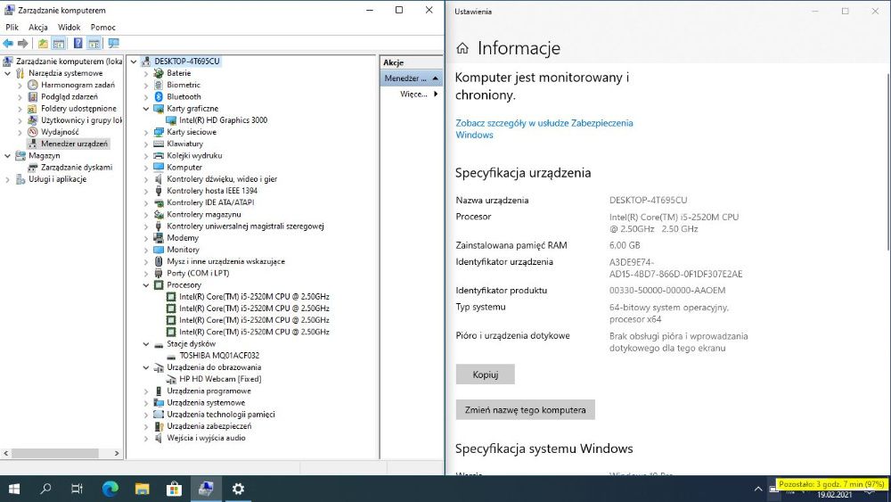Open File Explorer from the taskbar

pyautogui.click(x=142, y=489)
